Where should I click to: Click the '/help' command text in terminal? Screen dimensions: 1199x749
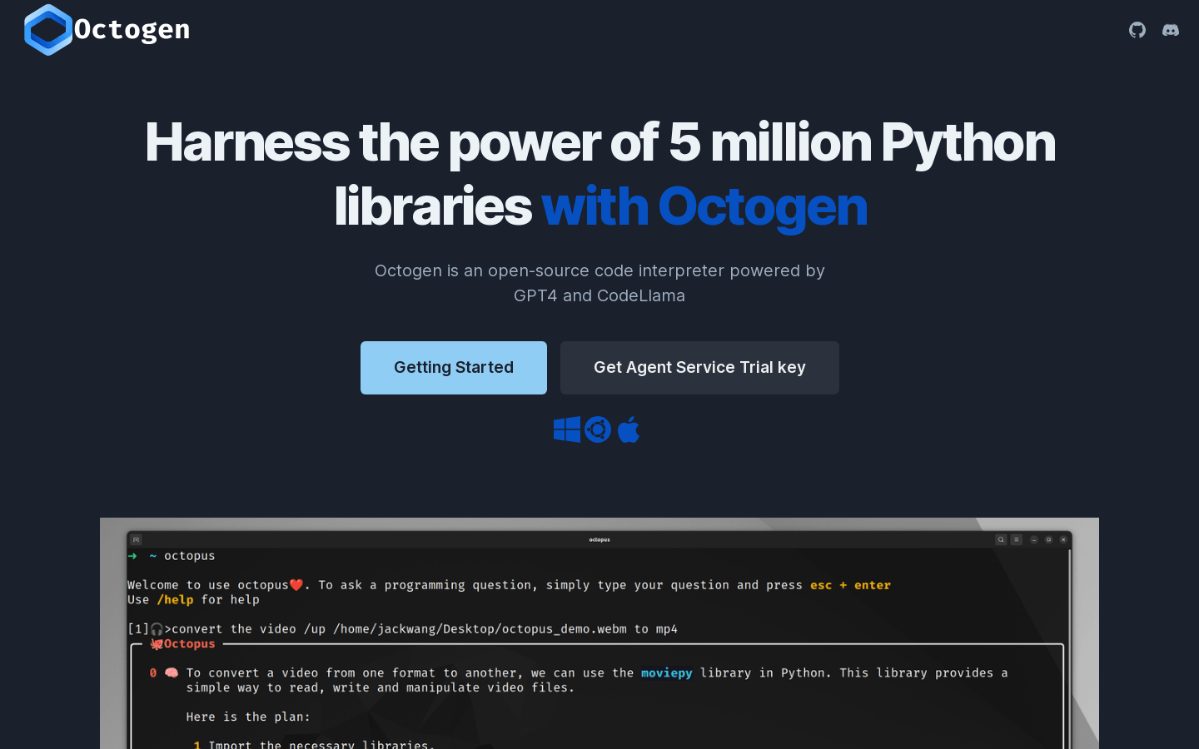coord(175,599)
